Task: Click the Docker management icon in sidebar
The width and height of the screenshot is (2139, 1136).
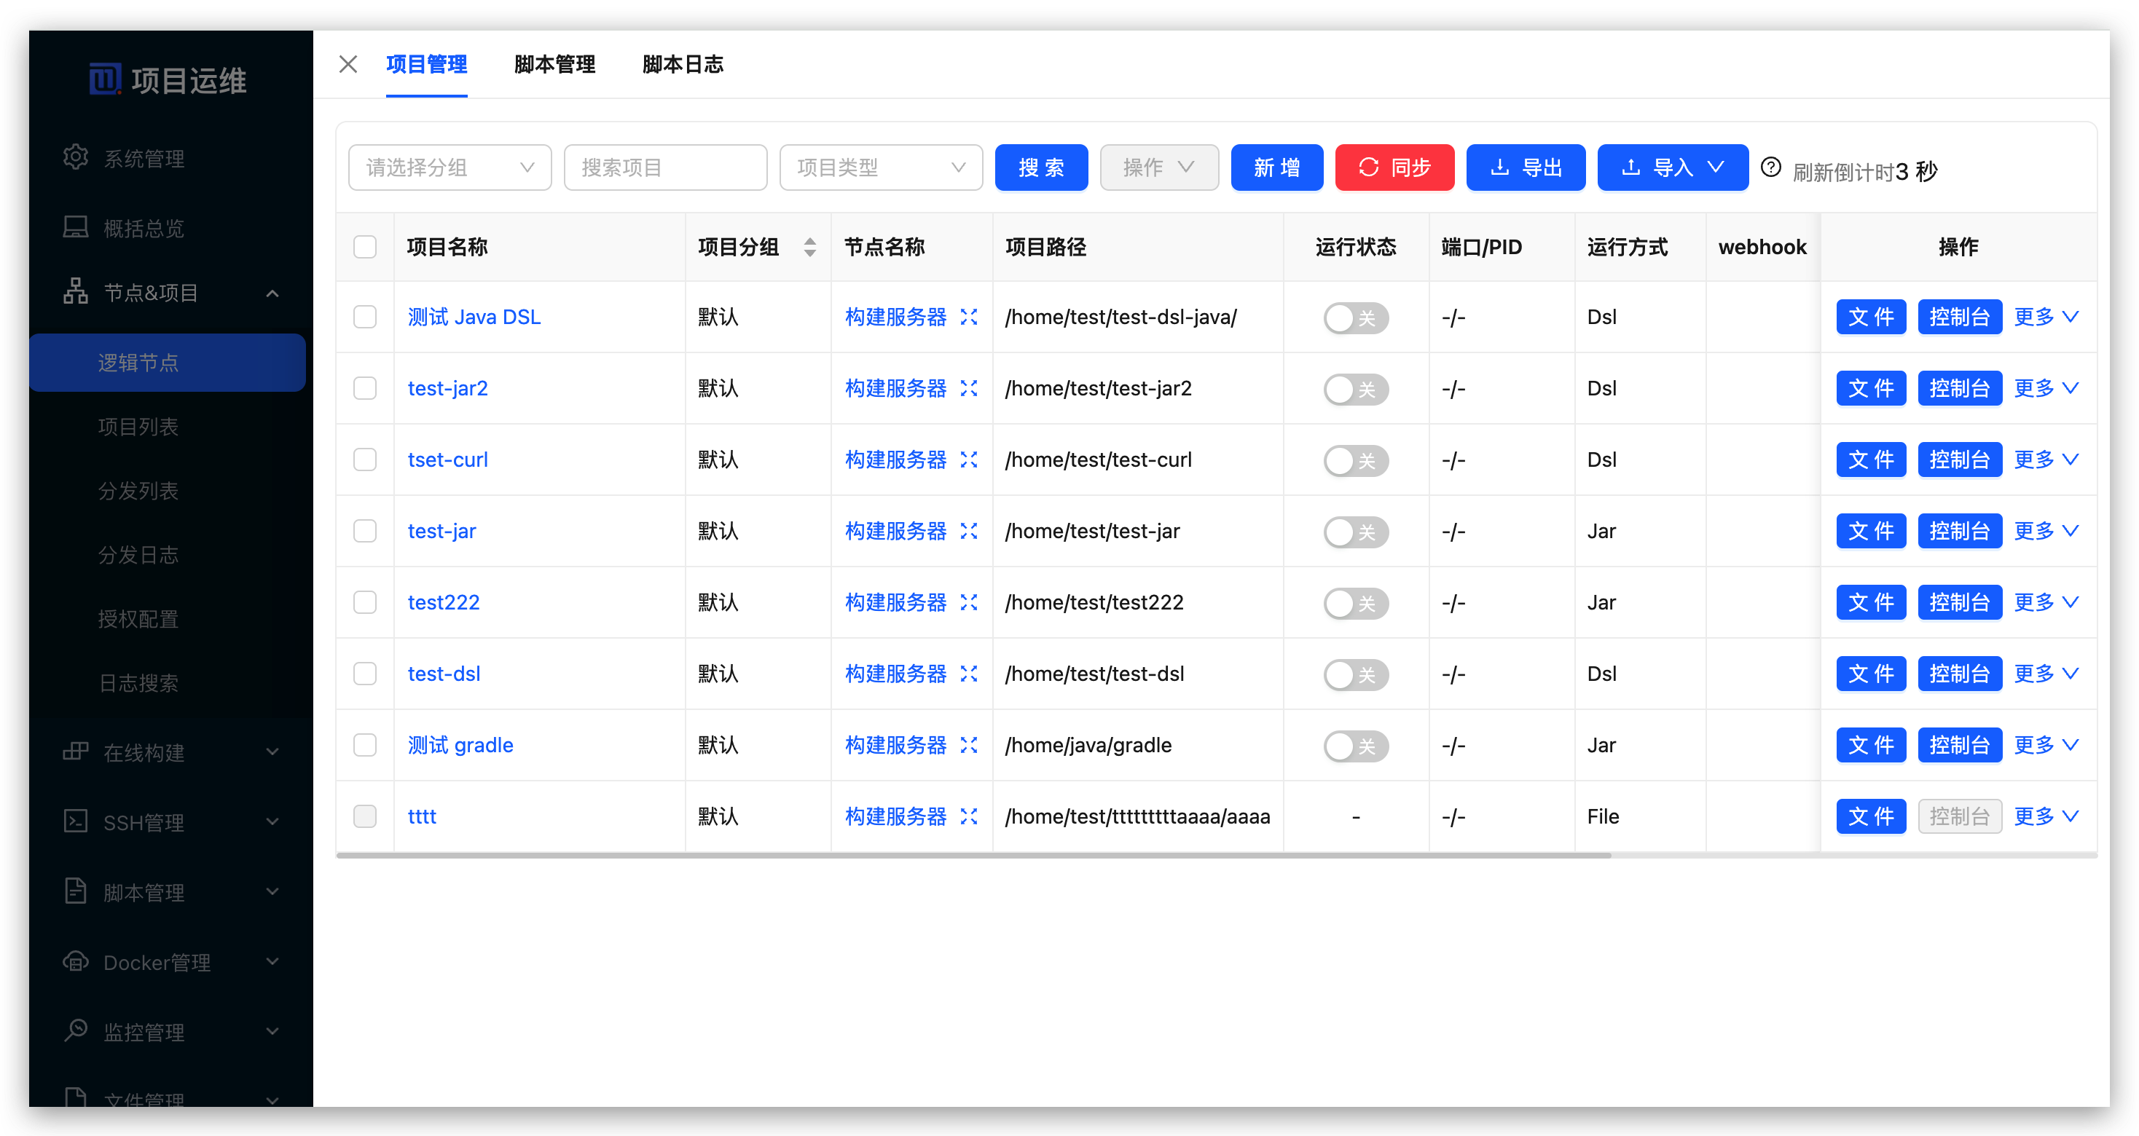Action: click(76, 961)
